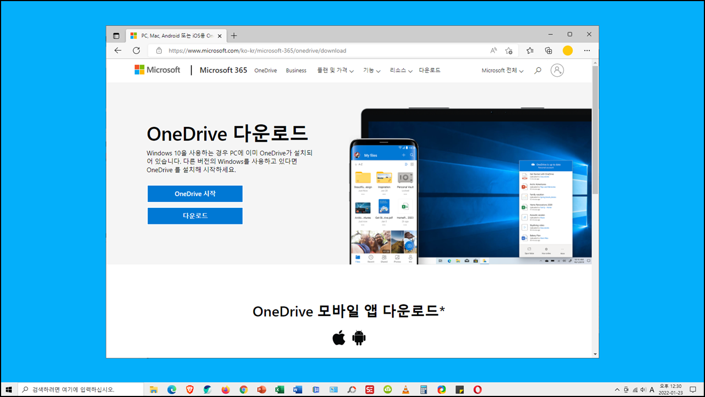Open the notification center icon

pyautogui.click(x=693, y=389)
